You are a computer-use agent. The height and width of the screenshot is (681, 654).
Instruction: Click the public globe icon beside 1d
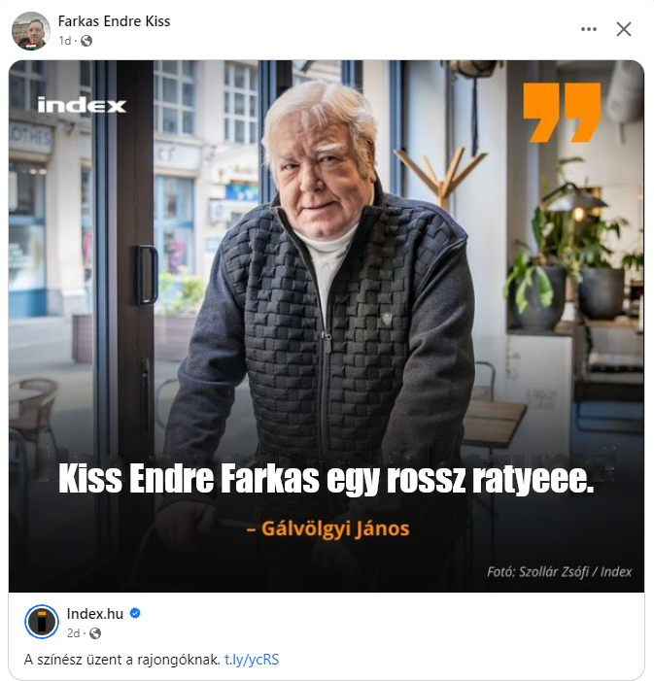pos(86,41)
